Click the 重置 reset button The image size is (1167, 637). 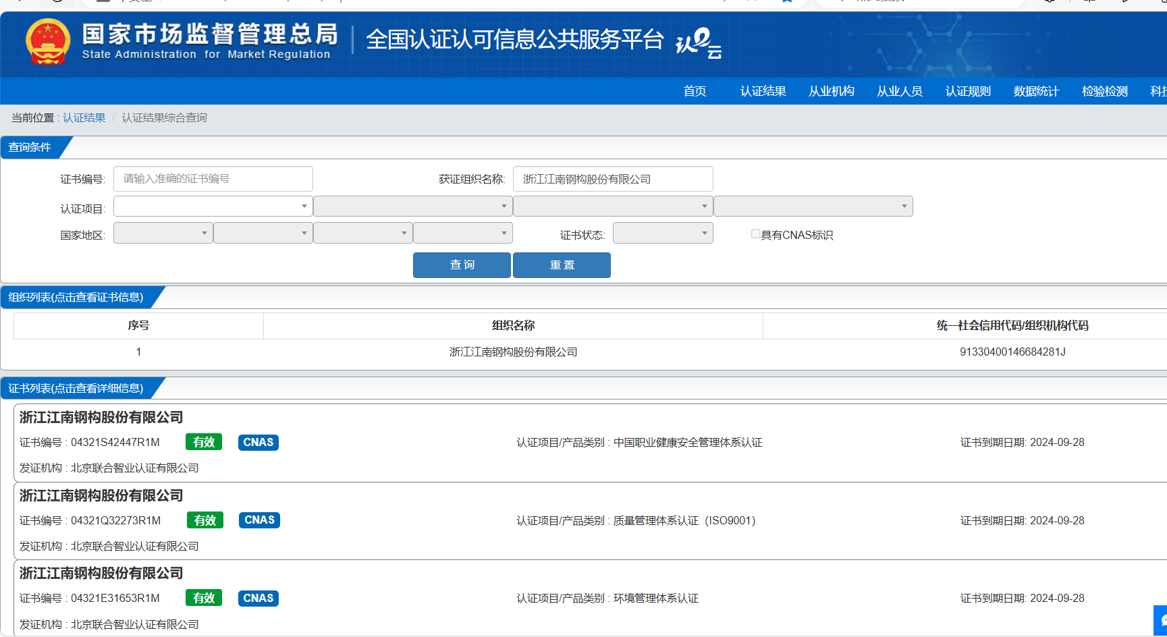[x=562, y=265]
